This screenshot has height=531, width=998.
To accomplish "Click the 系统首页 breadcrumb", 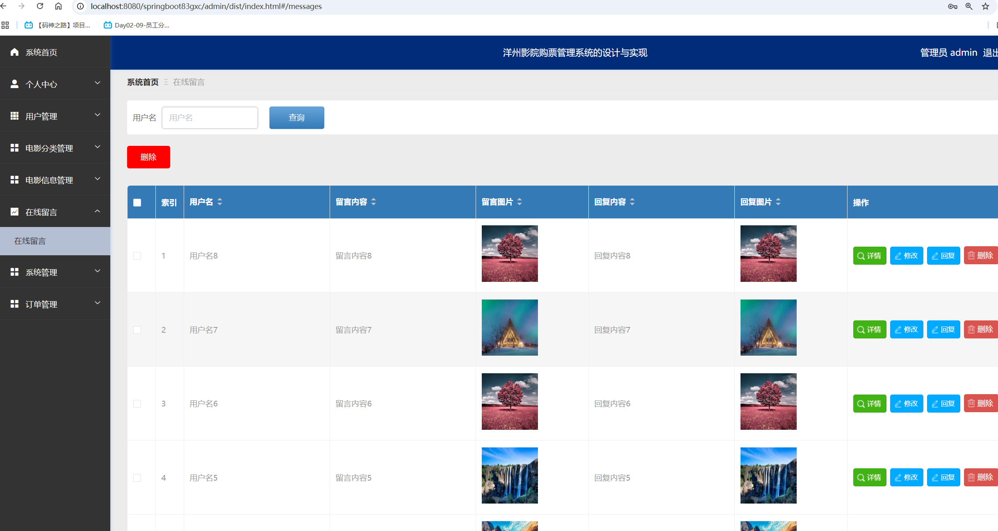I will tap(143, 82).
